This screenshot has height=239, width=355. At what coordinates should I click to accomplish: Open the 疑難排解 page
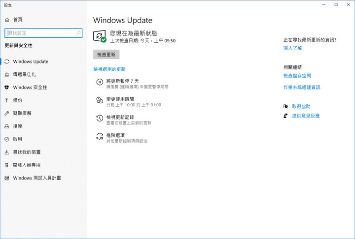(22, 113)
